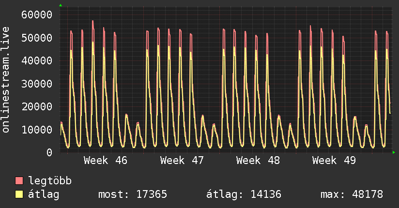Click the green arrow ending the x-axis
This screenshot has width=399, height=208.
click(x=394, y=152)
